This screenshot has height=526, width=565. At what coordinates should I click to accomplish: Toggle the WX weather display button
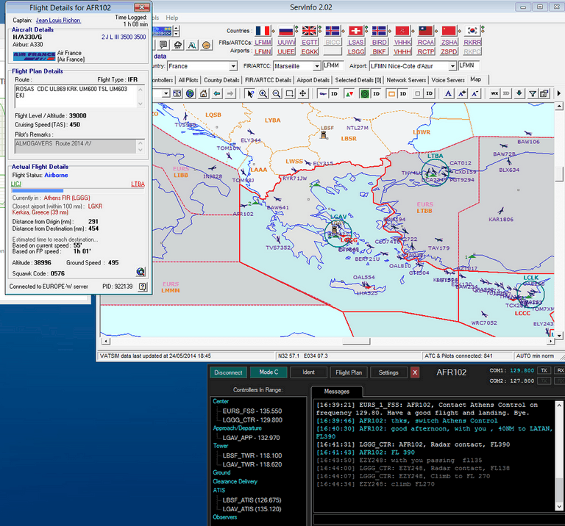click(494, 94)
